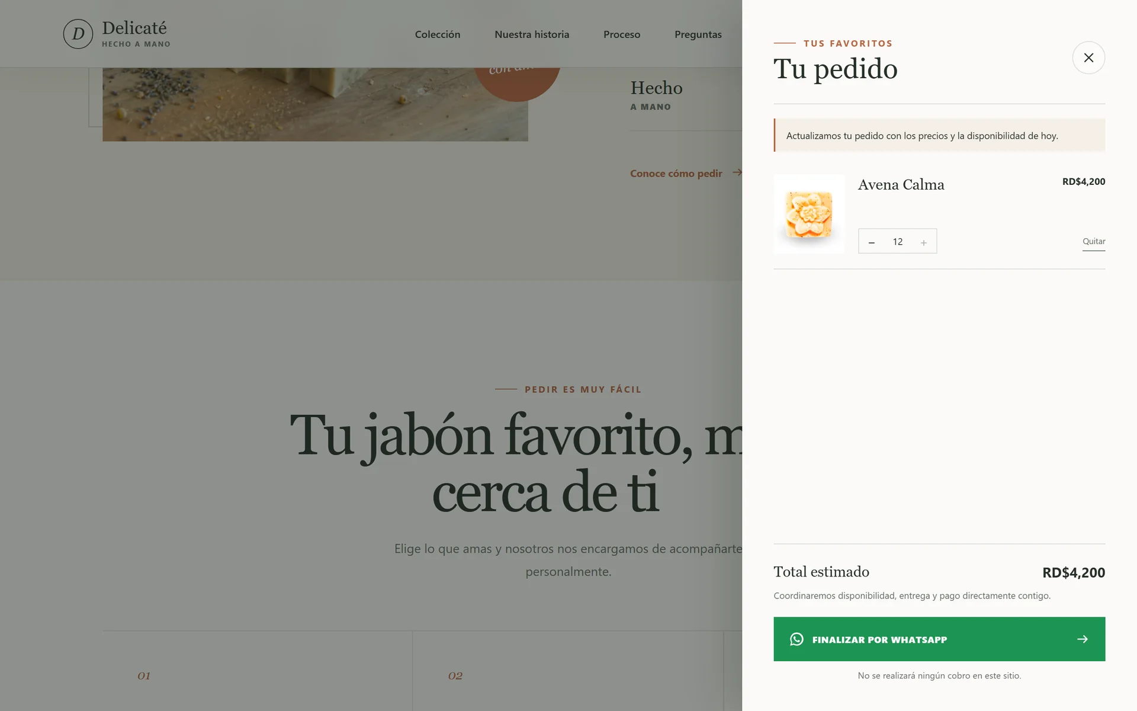Open Nuestra historia in the navigation
Viewport: 1137px width, 711px height.
[x=532, y=34]
